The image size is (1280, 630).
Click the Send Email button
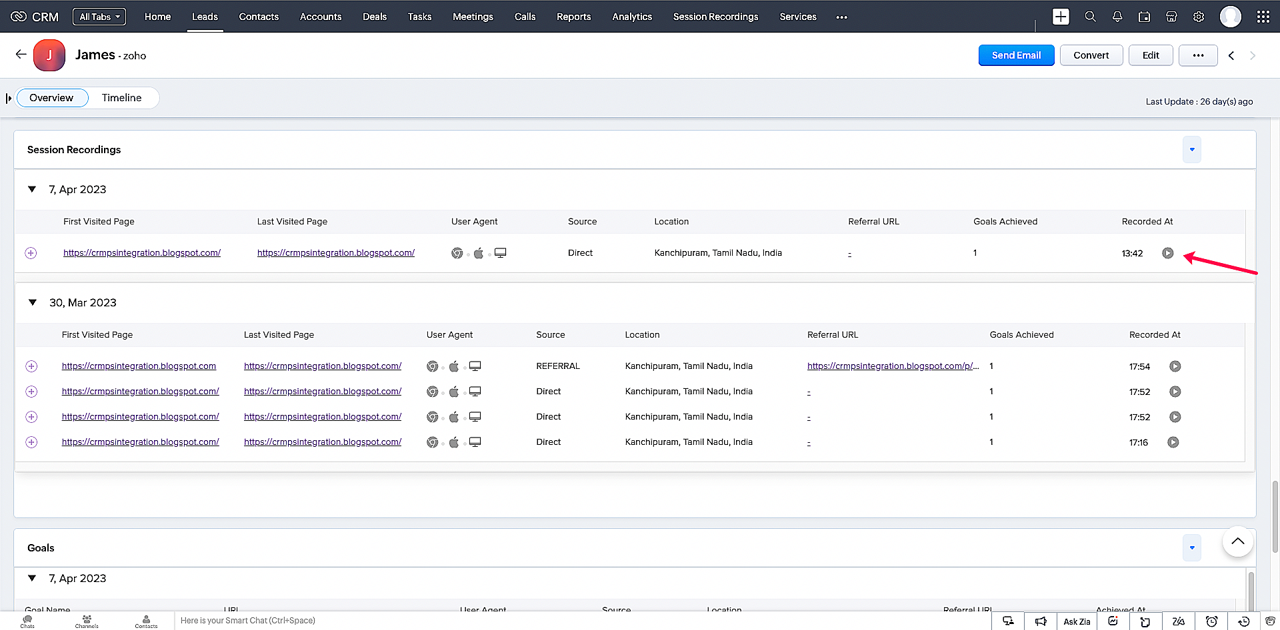point(1016,55)
